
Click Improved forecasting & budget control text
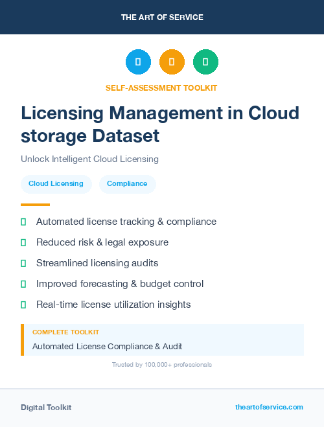120,284
